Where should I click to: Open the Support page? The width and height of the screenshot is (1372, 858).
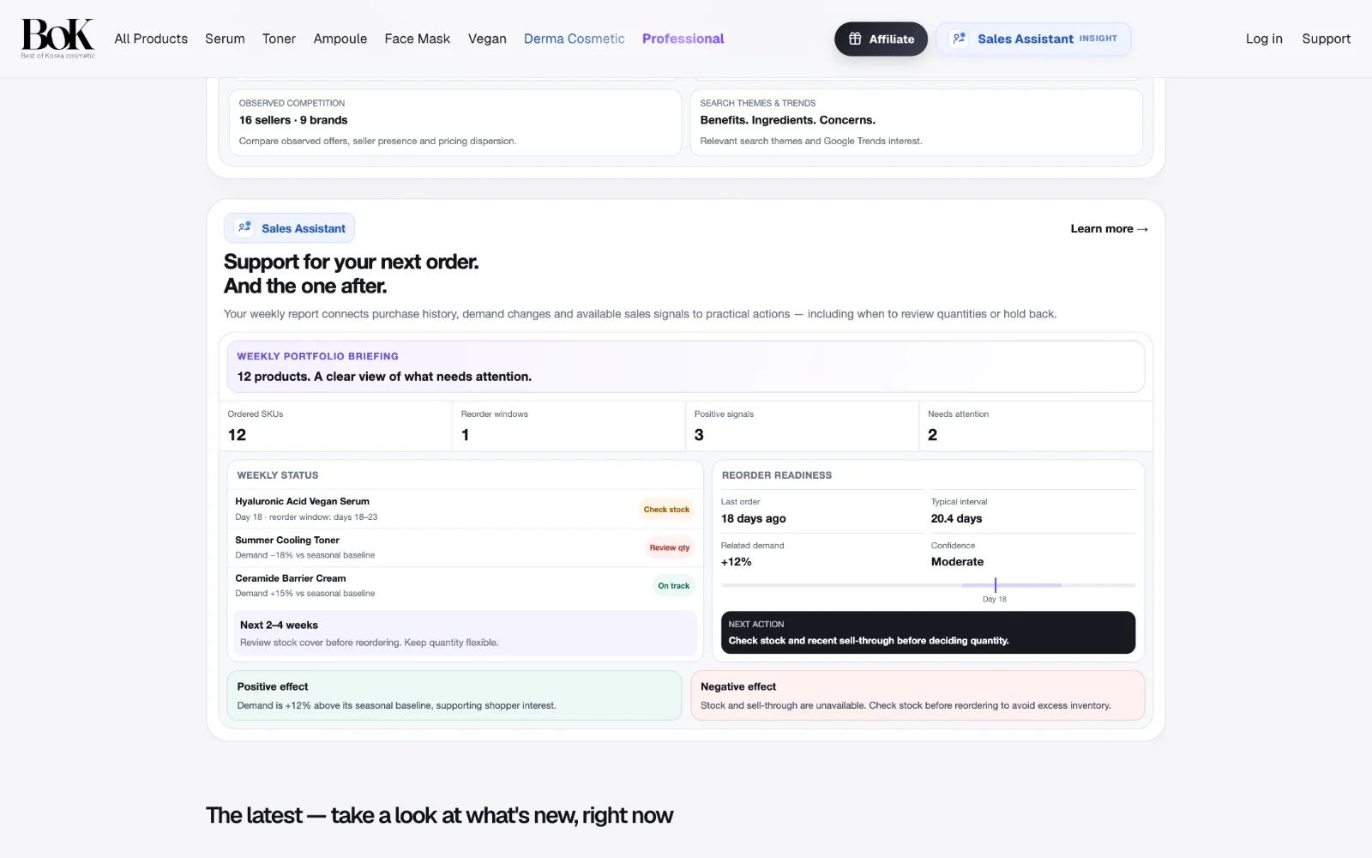pyautogui.click(x=1326, y=39)
